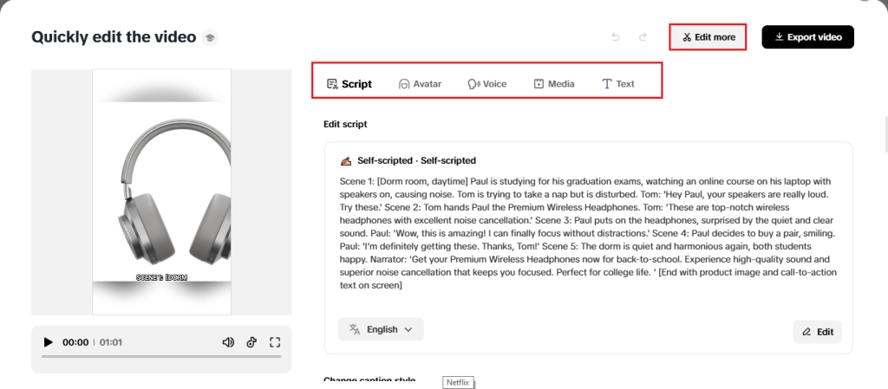Mute the video volume speaker icon

(228, 342)
